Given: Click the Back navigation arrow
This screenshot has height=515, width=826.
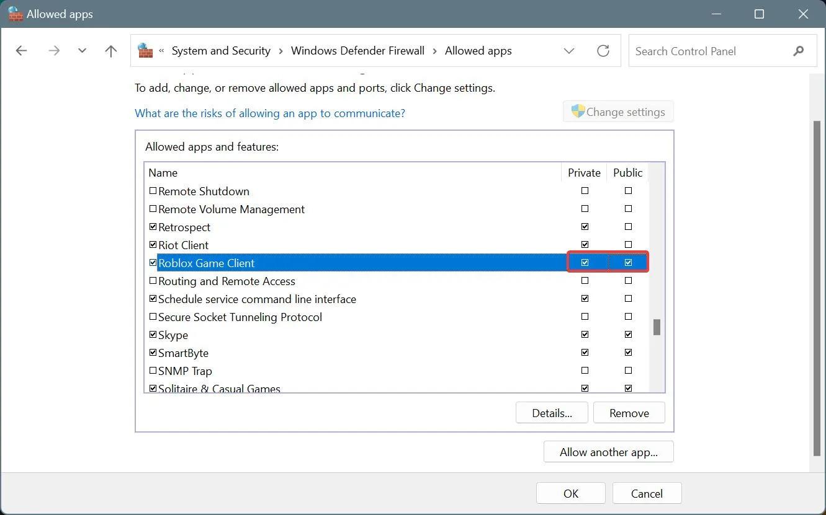Looking at the screenshot, I should (x=22, y=51).
